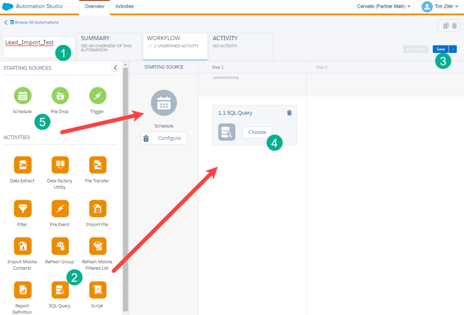Screen dimensions: 464x315
Task: Collapse the left sources panel
Action: (115, 68)
